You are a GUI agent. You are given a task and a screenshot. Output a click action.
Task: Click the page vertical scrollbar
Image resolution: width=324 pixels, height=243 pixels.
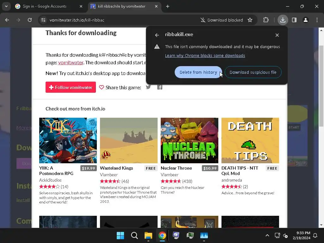[321, 86]
